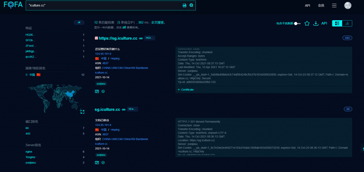Expand the world map fullscreen icon
364x172 pixels.
[82, 112]
